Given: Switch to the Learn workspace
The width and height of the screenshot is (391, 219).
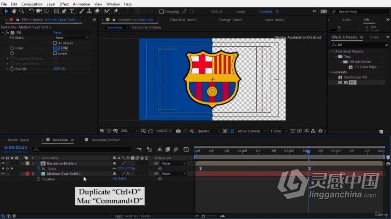Looking at the screenshot, I should pos(241,12).
